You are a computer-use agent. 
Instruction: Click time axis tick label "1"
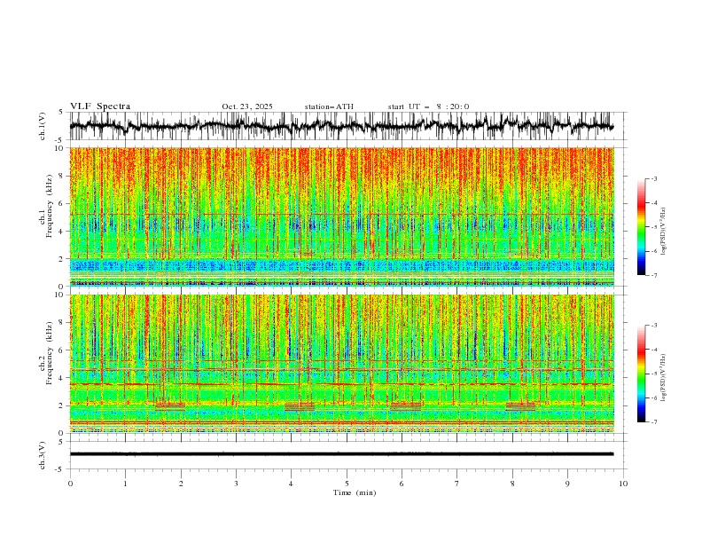click(125, 484)
